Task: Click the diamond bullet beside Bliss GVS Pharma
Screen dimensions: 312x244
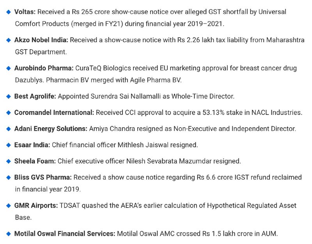Action: [x=9, y=178]
